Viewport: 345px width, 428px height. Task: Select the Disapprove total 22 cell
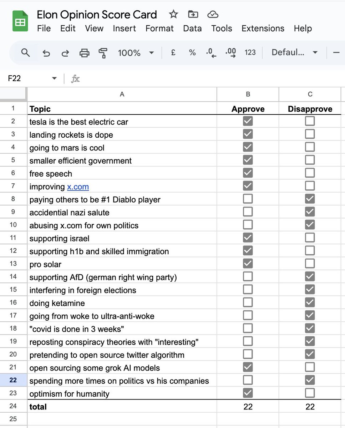[x=310, y=406]
